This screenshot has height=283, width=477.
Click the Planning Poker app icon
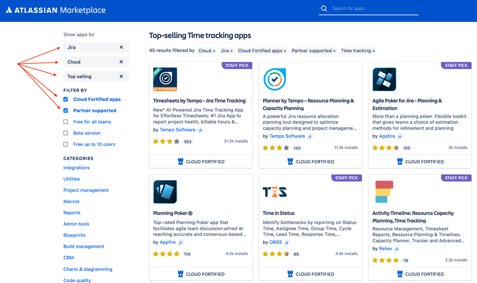pyautogui.click(x=165, y=192)
